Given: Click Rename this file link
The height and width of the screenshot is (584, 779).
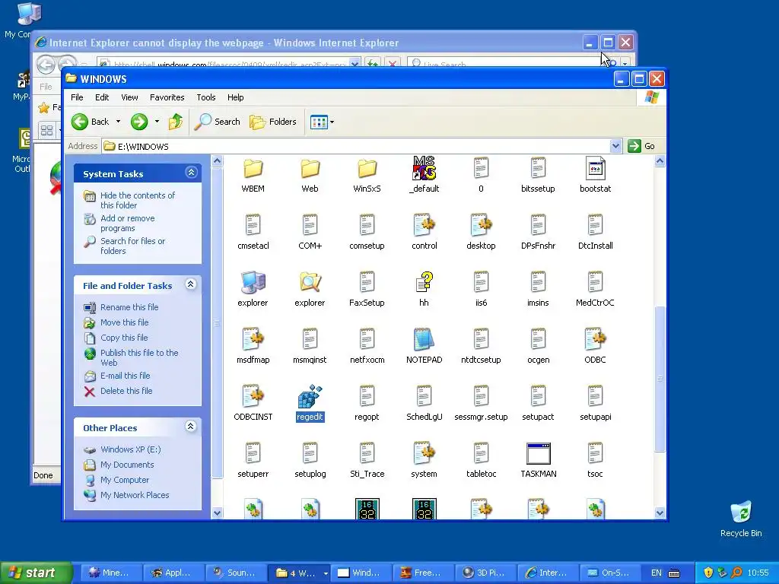Looking at the screenshot, I should pyautogui.click(x=129, y=307).
